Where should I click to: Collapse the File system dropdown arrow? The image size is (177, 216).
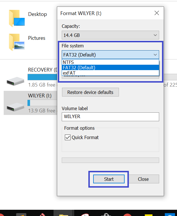pos(155,55)
